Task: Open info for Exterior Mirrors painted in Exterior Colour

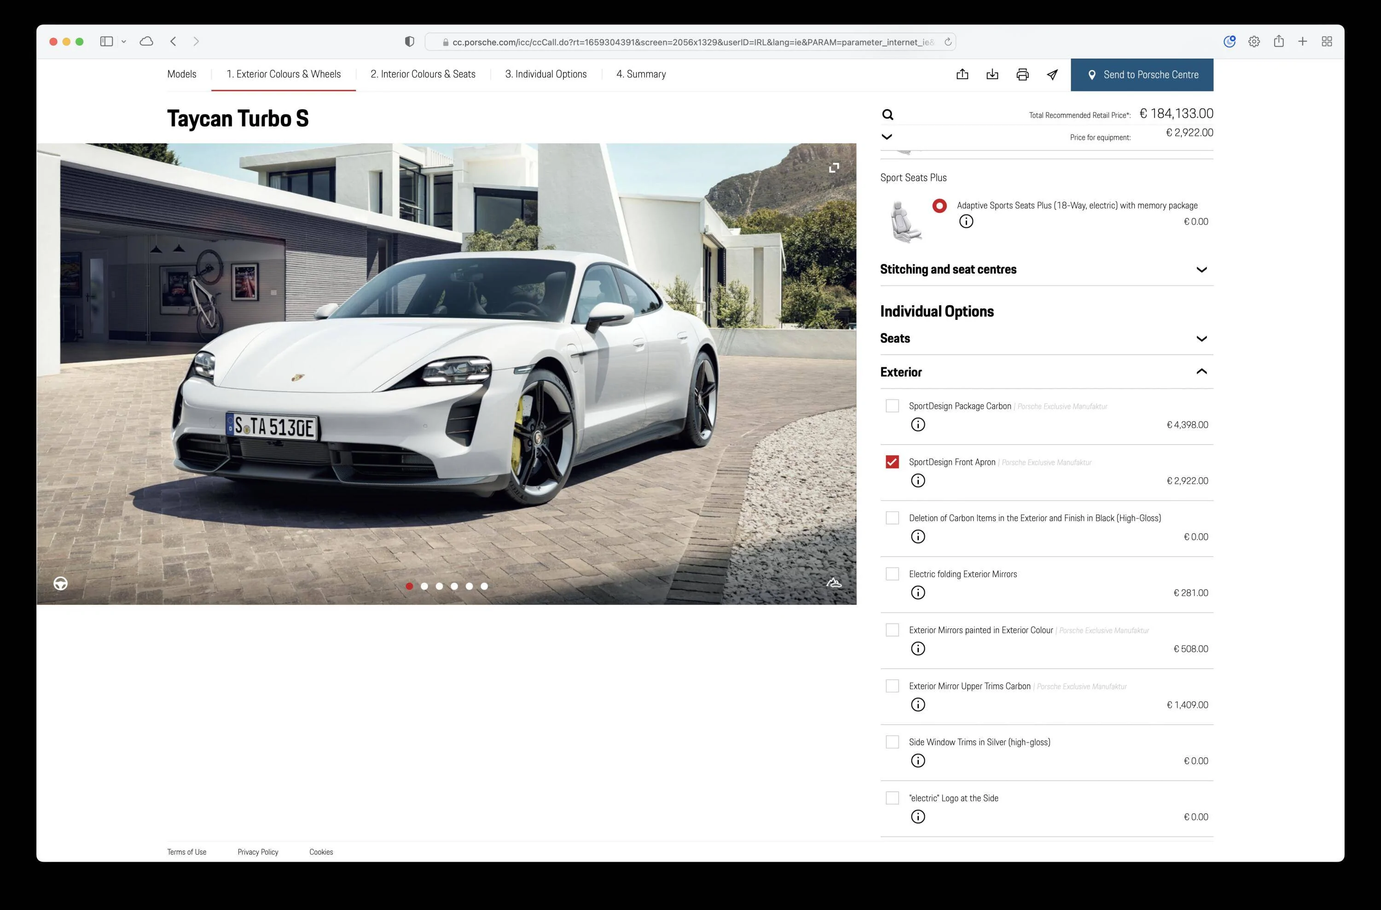Action: (x=917, y=648)
